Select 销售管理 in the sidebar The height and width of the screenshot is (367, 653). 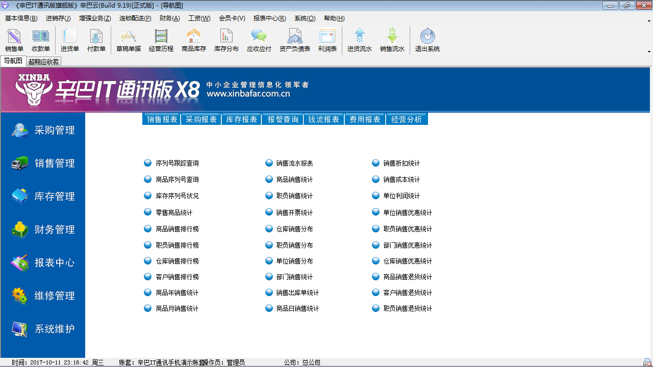[43, 164]
